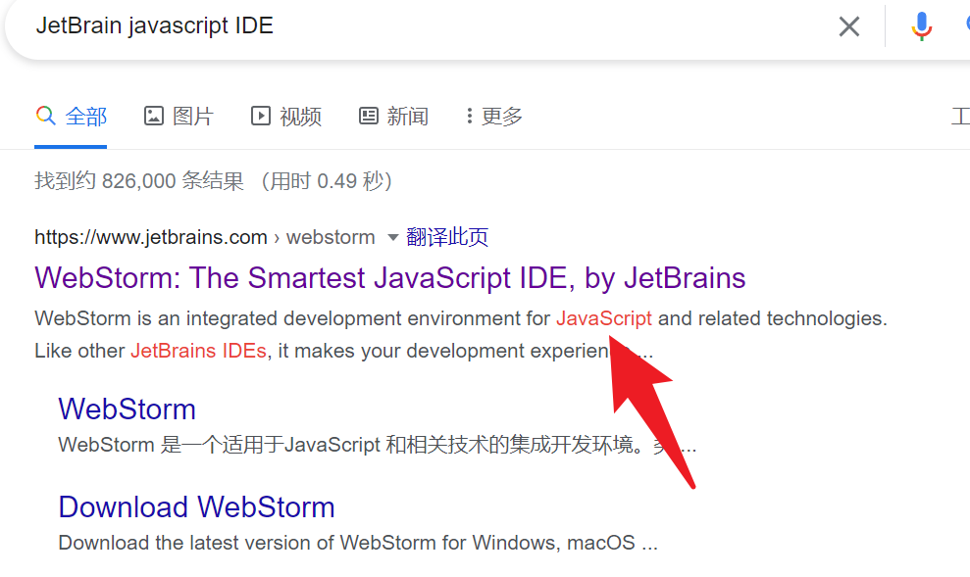Switch to the 图片 (Images) tab
Screen dimensions: 970x577
179,117
